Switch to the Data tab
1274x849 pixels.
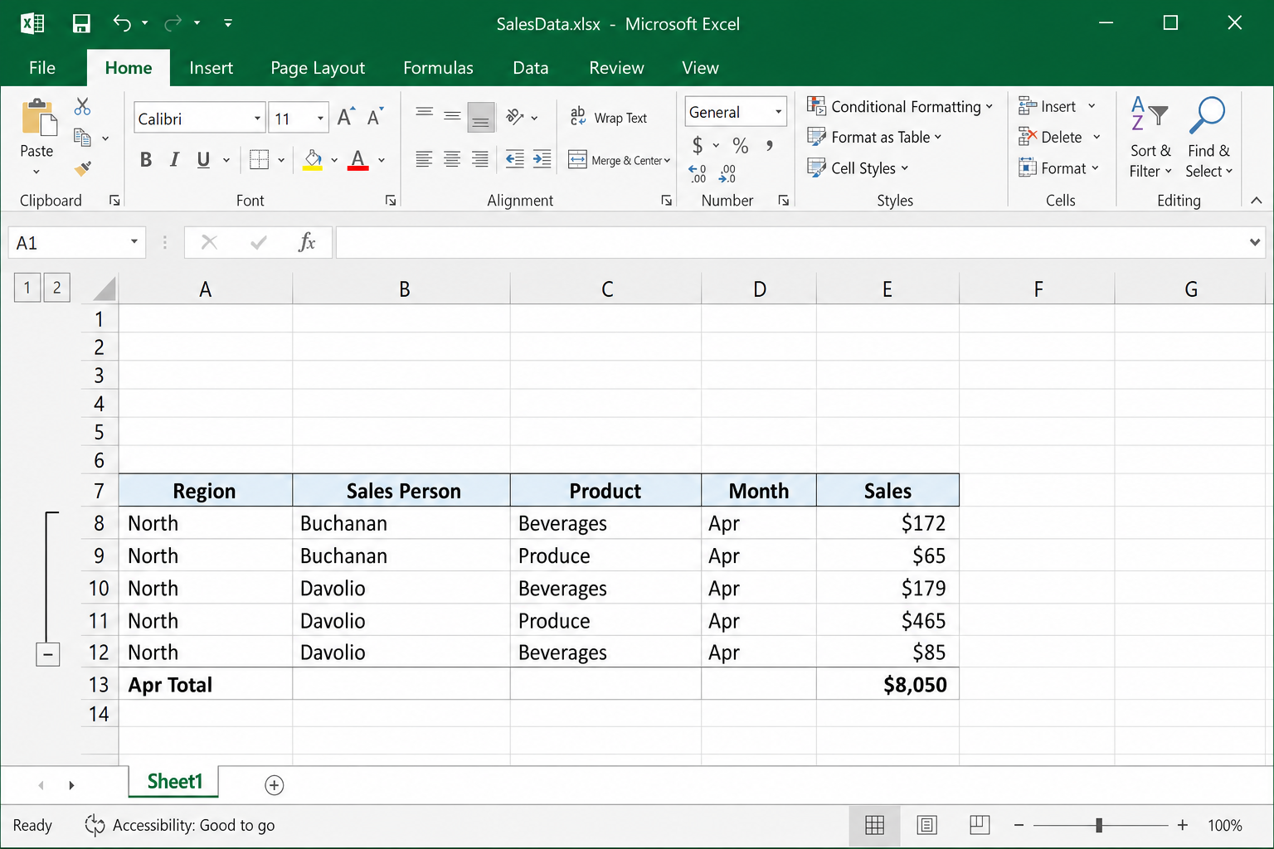(531, 68)
